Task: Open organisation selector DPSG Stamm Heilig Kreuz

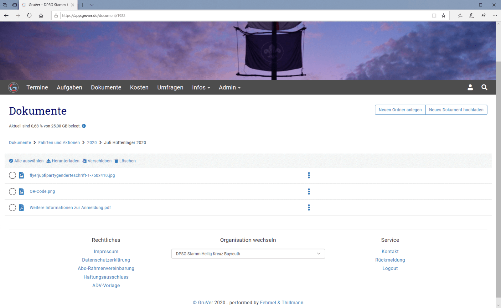Action: tap(248, 254)
